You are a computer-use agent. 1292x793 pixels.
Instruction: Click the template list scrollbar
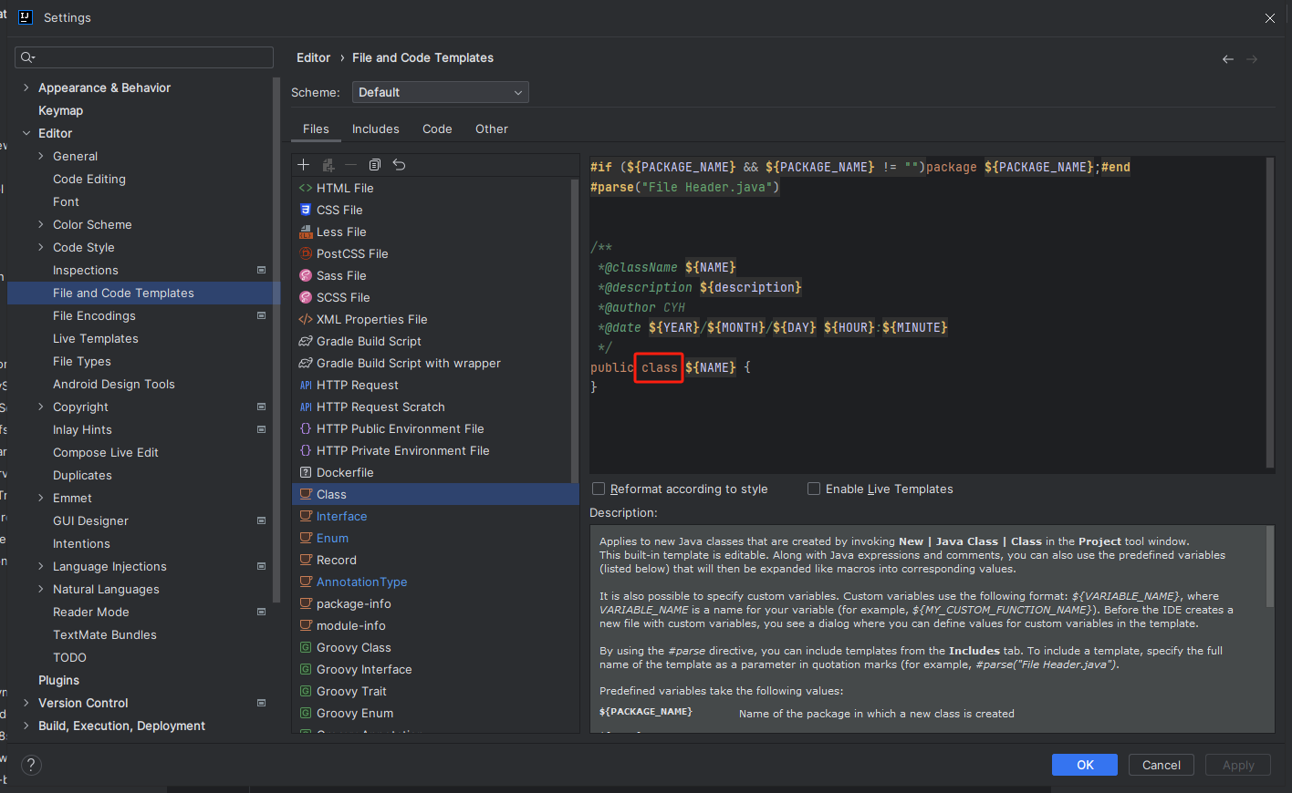point(575,330)
